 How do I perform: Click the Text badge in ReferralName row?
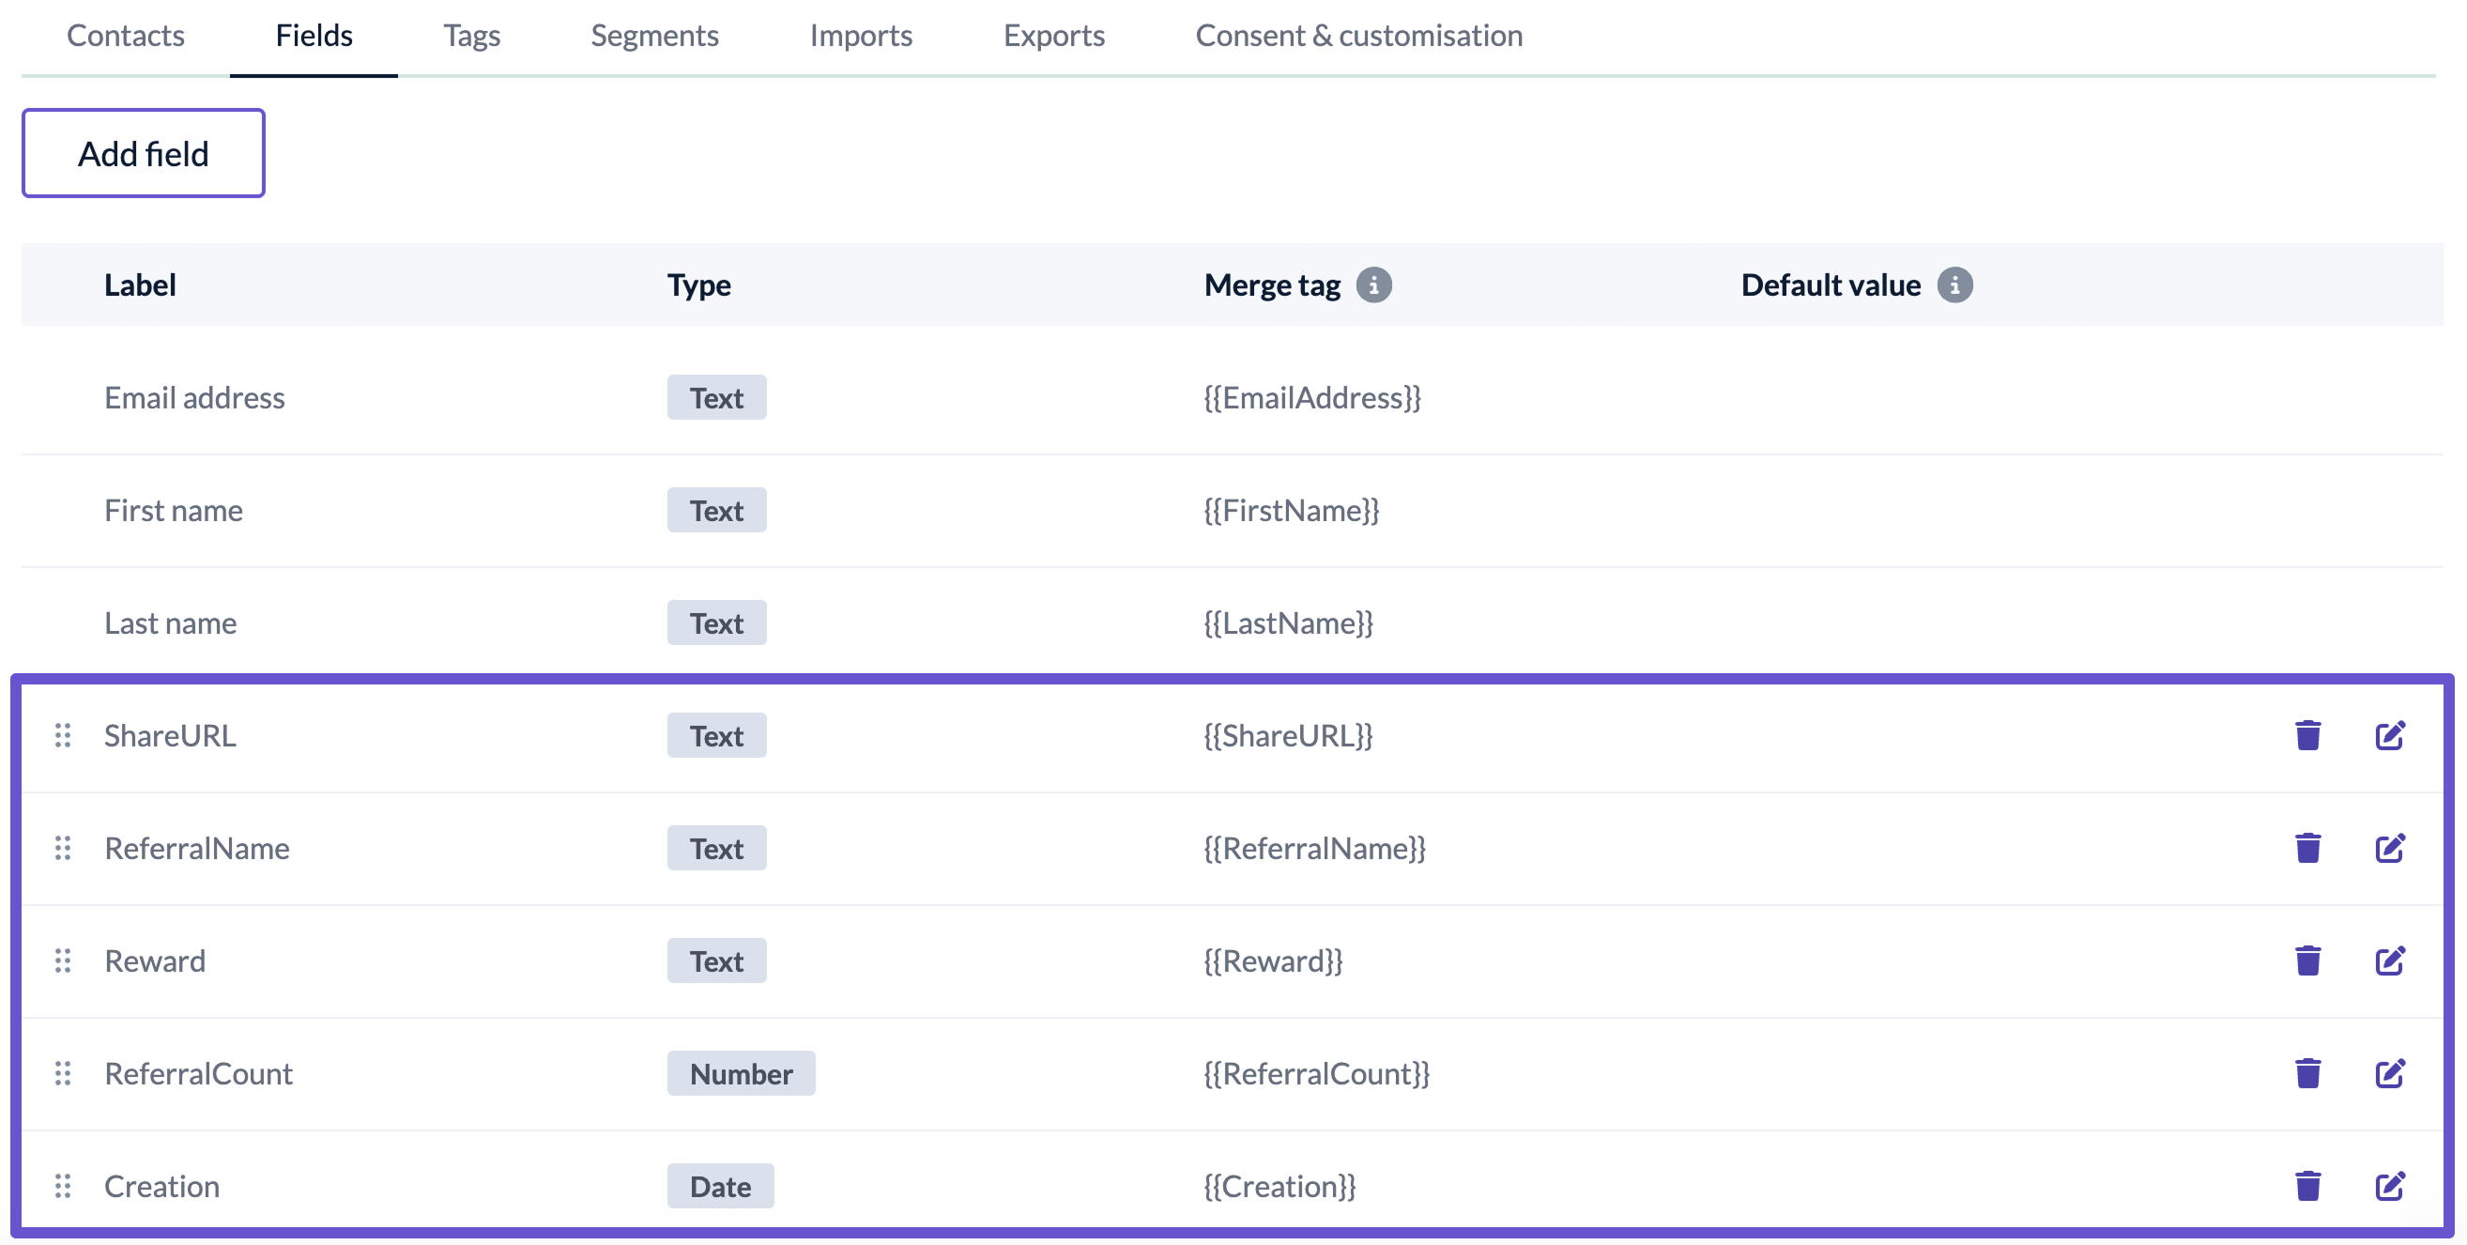pyautogui.click(x=716, y=849)
